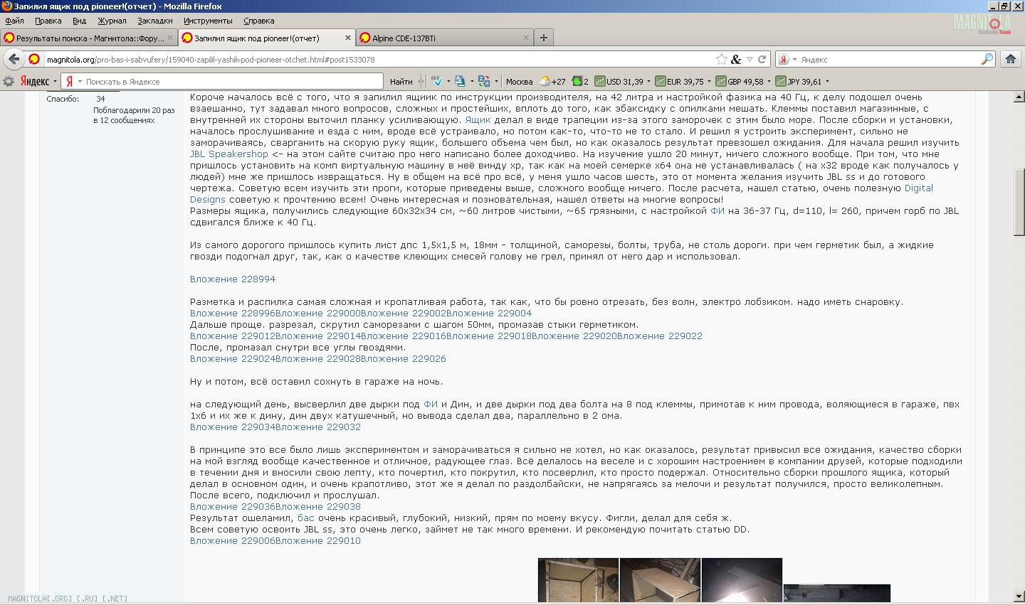Open the first photo thumbnail of the box frame

(x=578, y=580)
